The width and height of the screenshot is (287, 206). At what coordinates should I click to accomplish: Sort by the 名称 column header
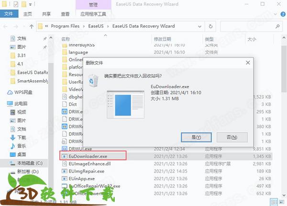66,39
